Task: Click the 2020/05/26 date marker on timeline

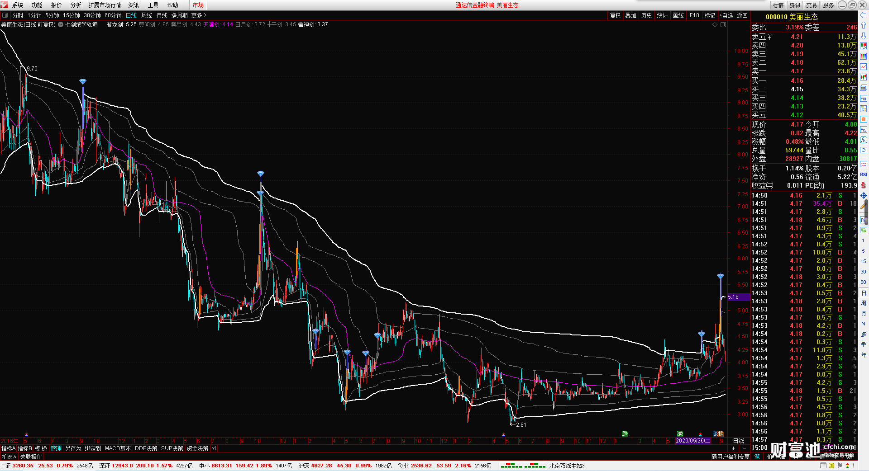Action: click(x=693, y=441)
